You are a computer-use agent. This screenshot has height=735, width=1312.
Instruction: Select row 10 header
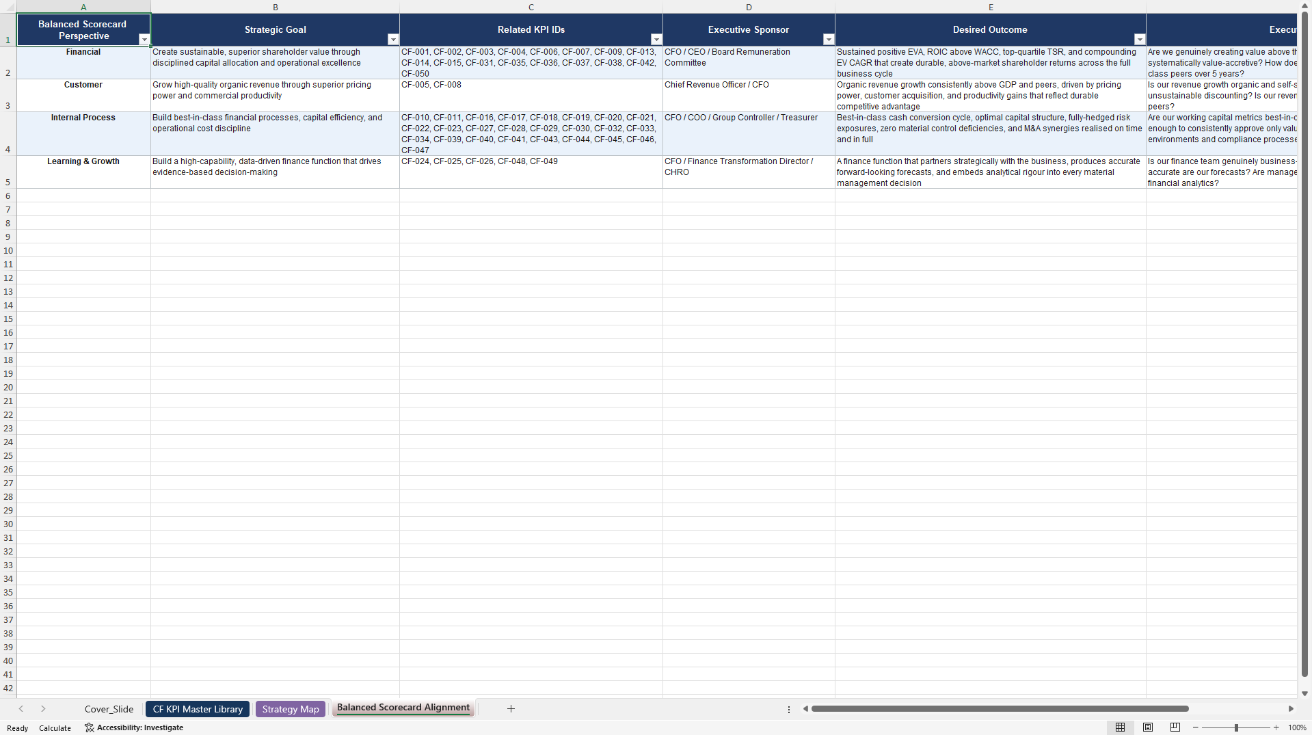tap(8, 250)
